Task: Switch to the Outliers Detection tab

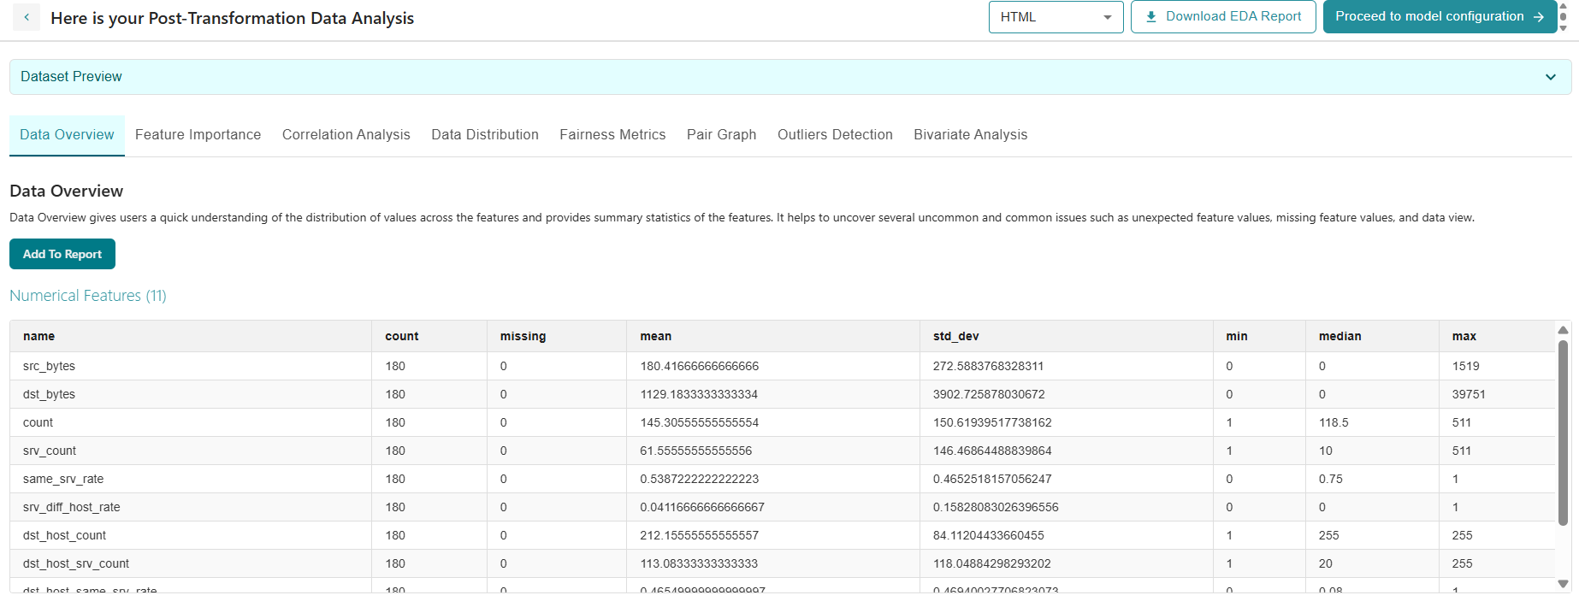Action: [835, 135]
